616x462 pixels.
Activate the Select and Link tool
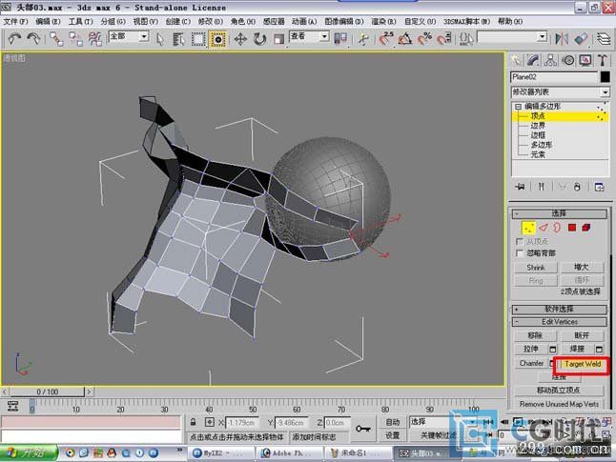56,38
